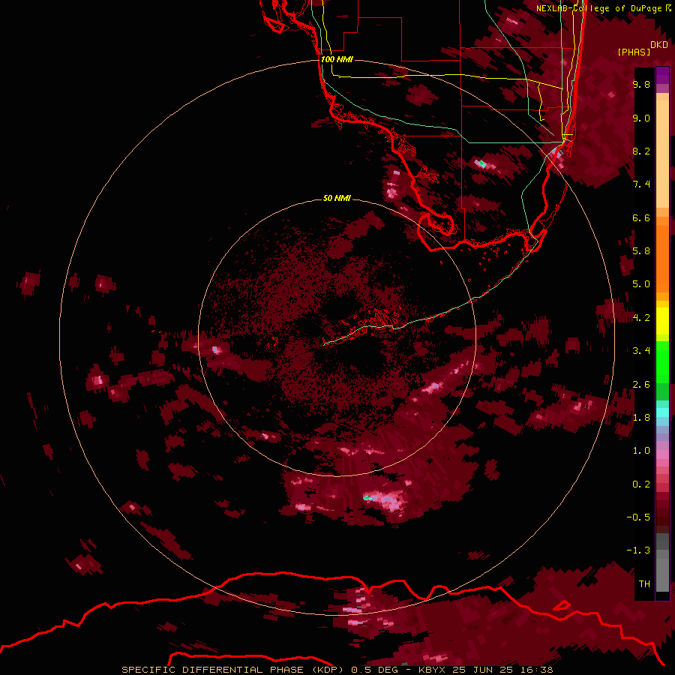
Task: Click the KBYX station identifier in the caption
Action: (x=433, y=670)
